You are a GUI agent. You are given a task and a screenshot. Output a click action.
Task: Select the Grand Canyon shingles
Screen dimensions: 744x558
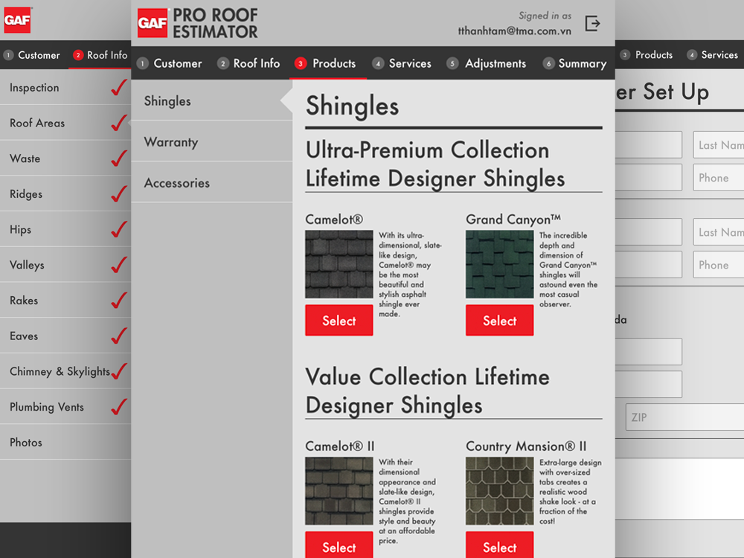pos(499,320)
